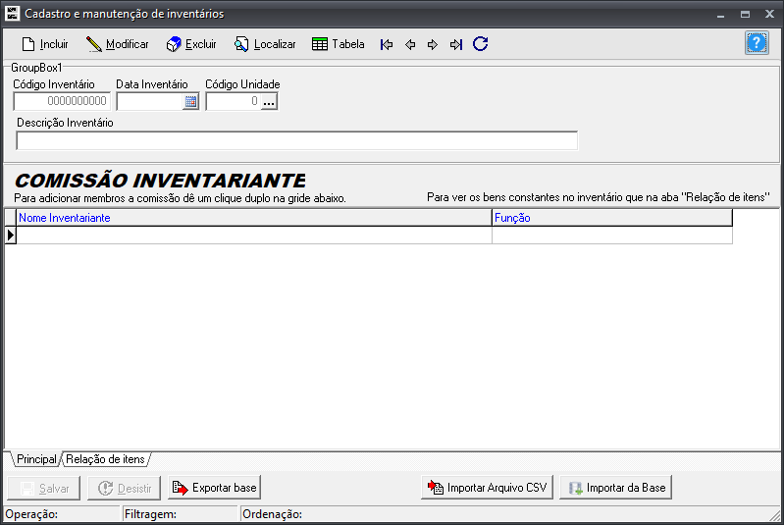Click the Excluir delete button
Screen dimensions: 784x525
(x=191, y=44)
